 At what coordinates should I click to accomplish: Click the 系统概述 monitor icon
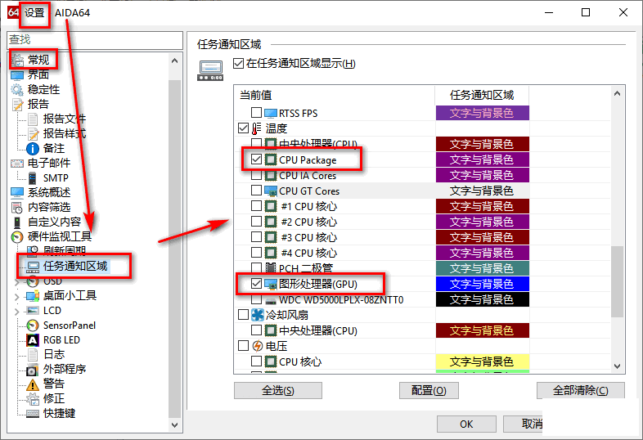17,193
